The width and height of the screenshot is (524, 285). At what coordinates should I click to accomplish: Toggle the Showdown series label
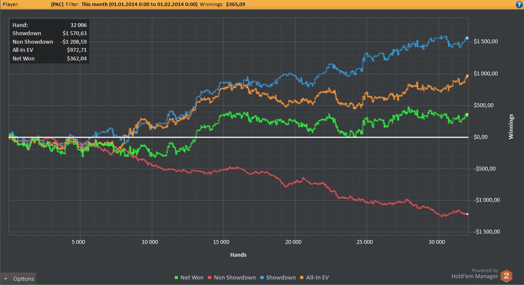click(x=281, y=278)
